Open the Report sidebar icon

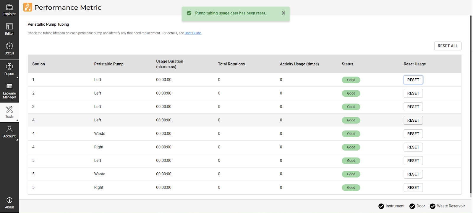(x=9, y=69)
